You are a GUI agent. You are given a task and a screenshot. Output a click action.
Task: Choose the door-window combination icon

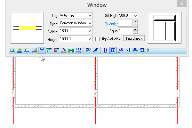pos(120,50)
